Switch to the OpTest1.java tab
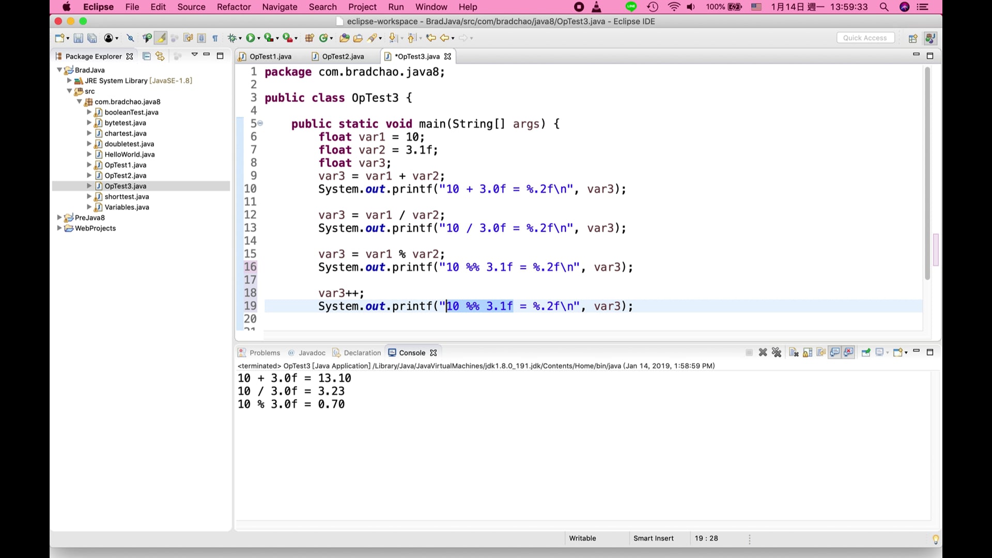The image size is (992, 558). coord(270,56)
